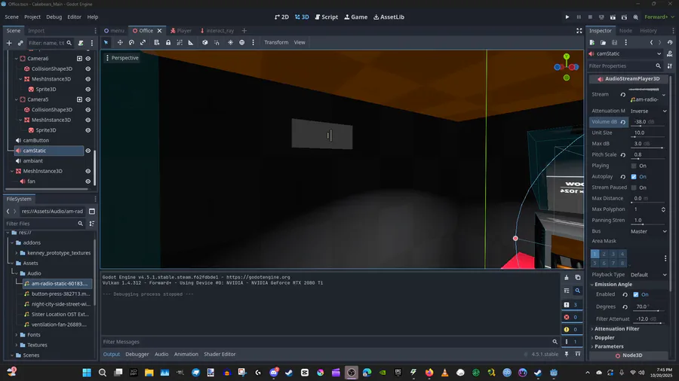Image resolution: width=679 pixels, height=381 pixels.
Task: Open the Bus Master dropdown
Action: (648, 231)
